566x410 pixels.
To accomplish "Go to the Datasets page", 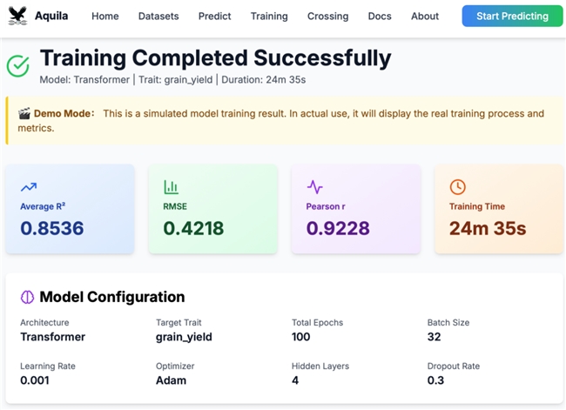I will click(x=158, y=17).
